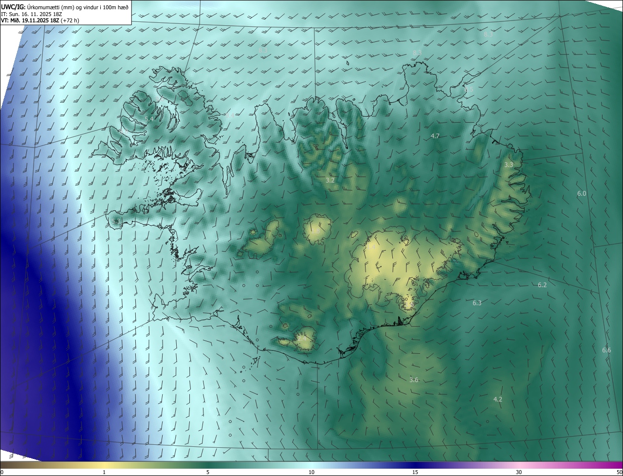Click the 6.3 value label
The height and width of the screenshot is (476, 623).
[477, 303]
